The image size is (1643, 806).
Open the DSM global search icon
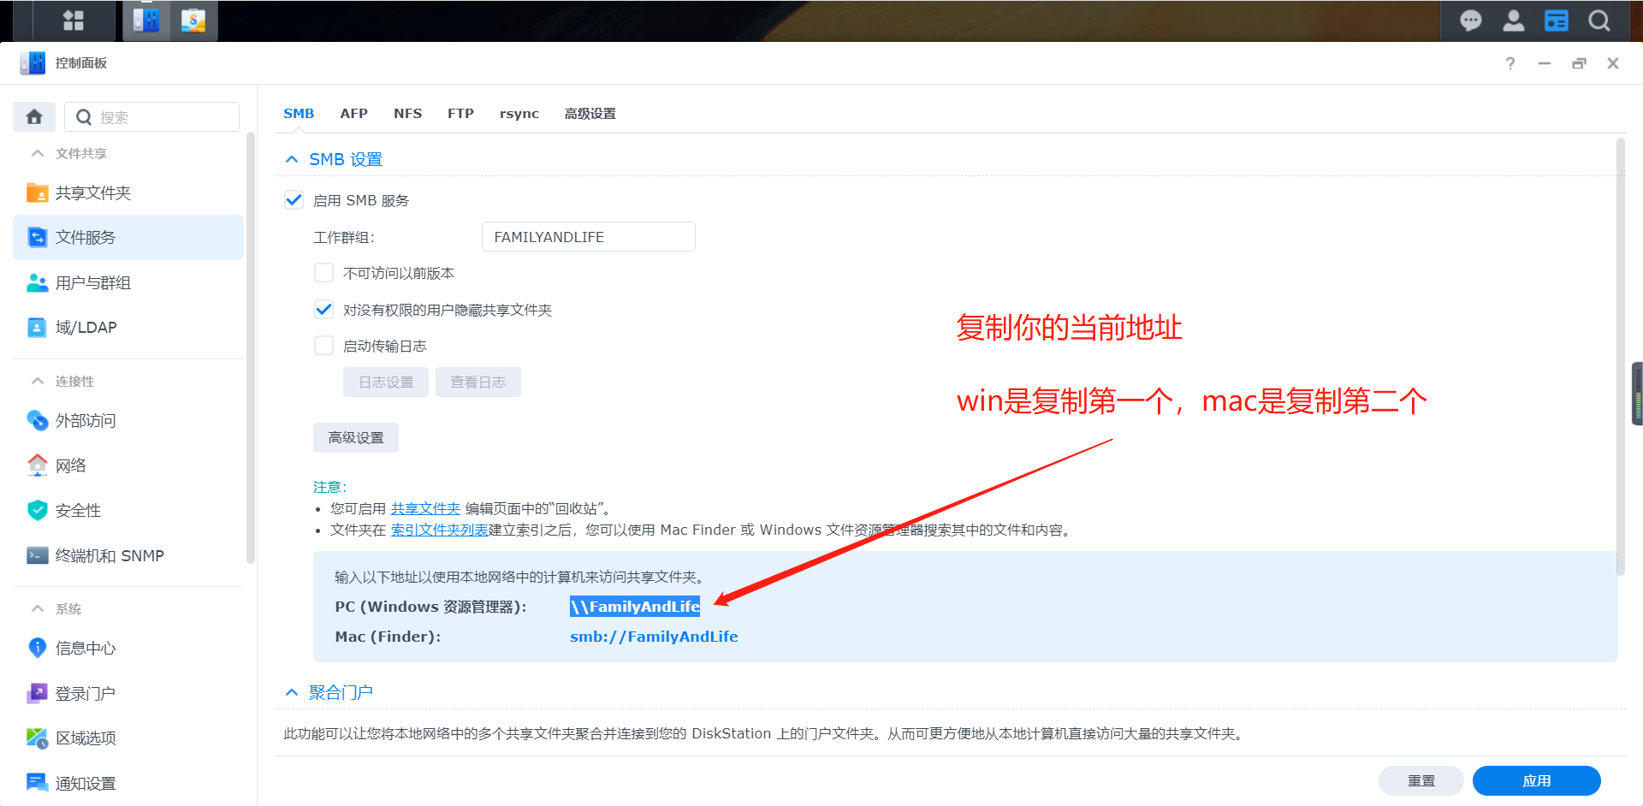1599,21
